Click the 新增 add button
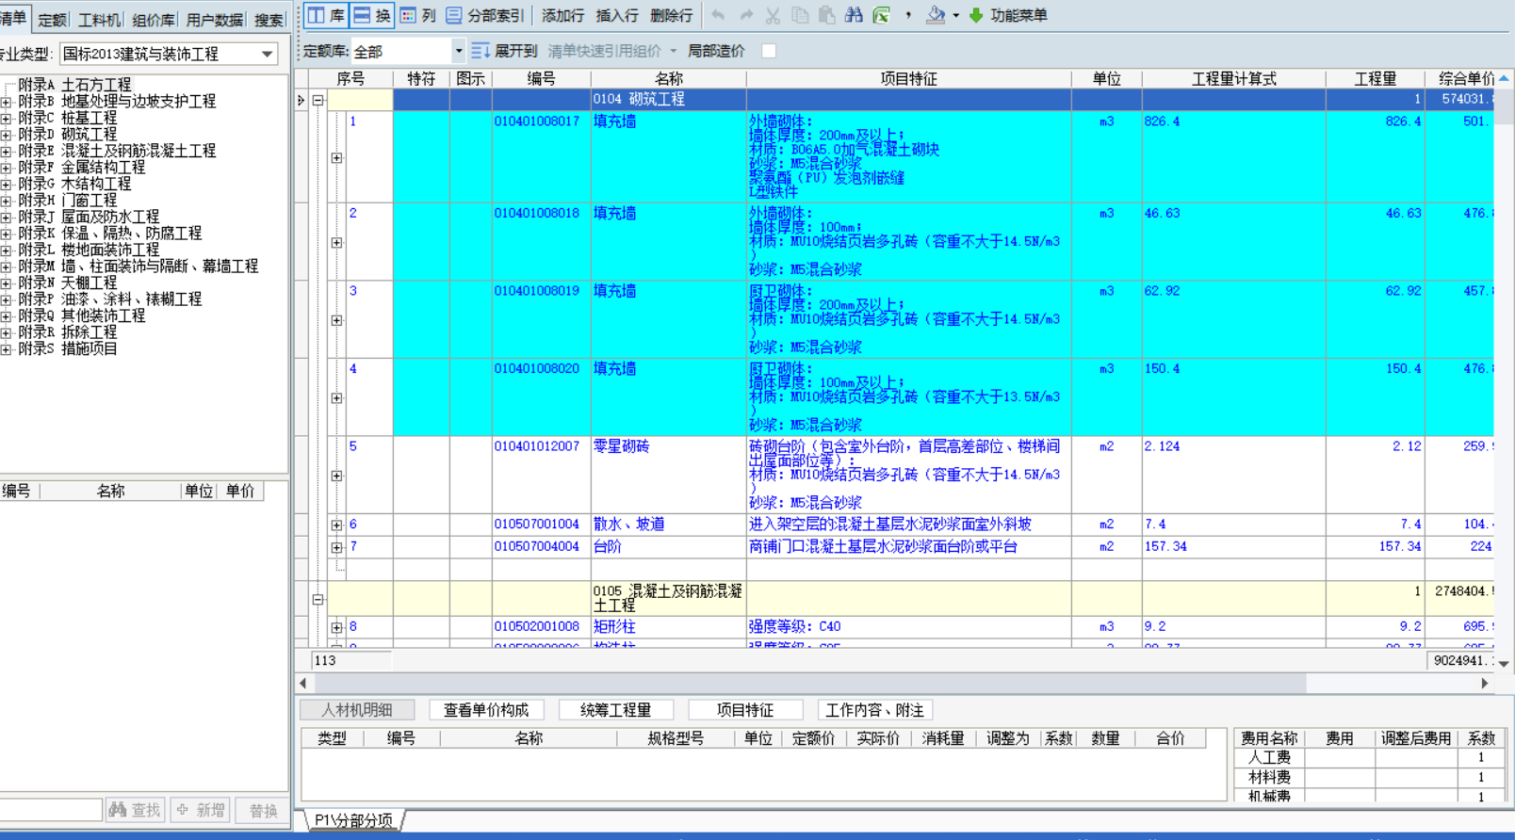This screenshot has width=1515, height=840. pos(200,810)
